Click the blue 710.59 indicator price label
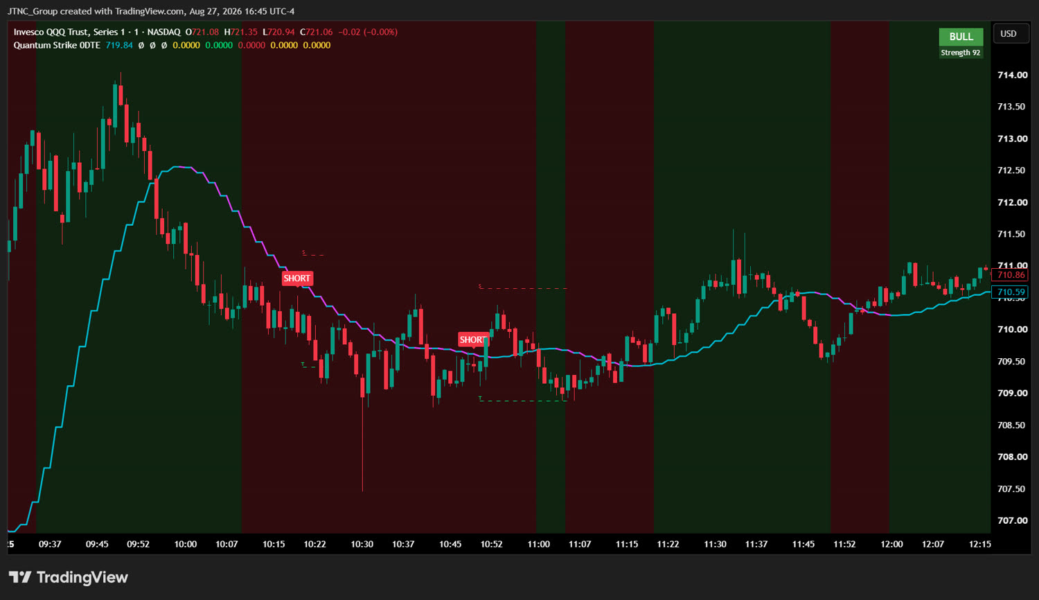1039x600 pixels. [1011, 292]
